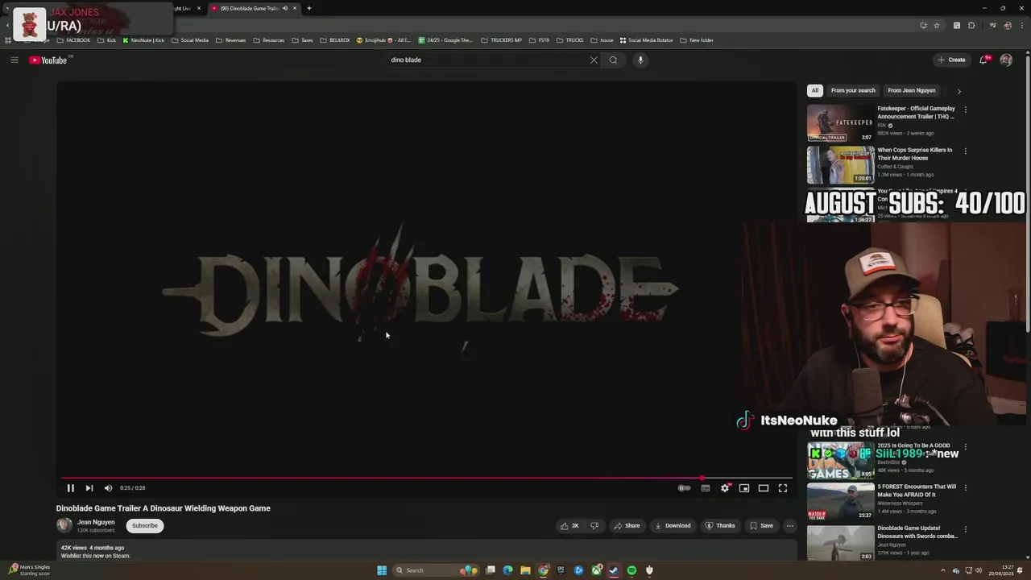Open the YouTube guide hamburger menu
The height and width of the screenshot is (580, 1031).
14,60
